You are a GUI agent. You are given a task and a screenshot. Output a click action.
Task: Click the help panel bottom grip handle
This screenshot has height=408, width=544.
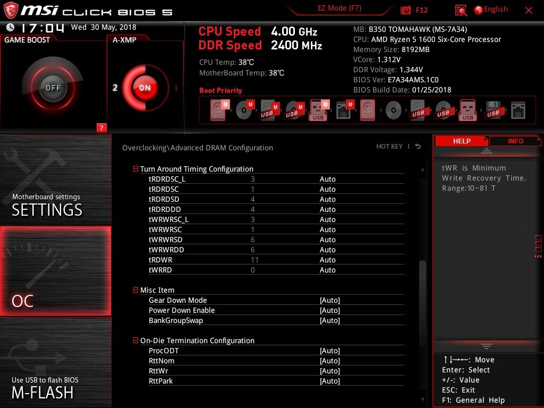487,346
